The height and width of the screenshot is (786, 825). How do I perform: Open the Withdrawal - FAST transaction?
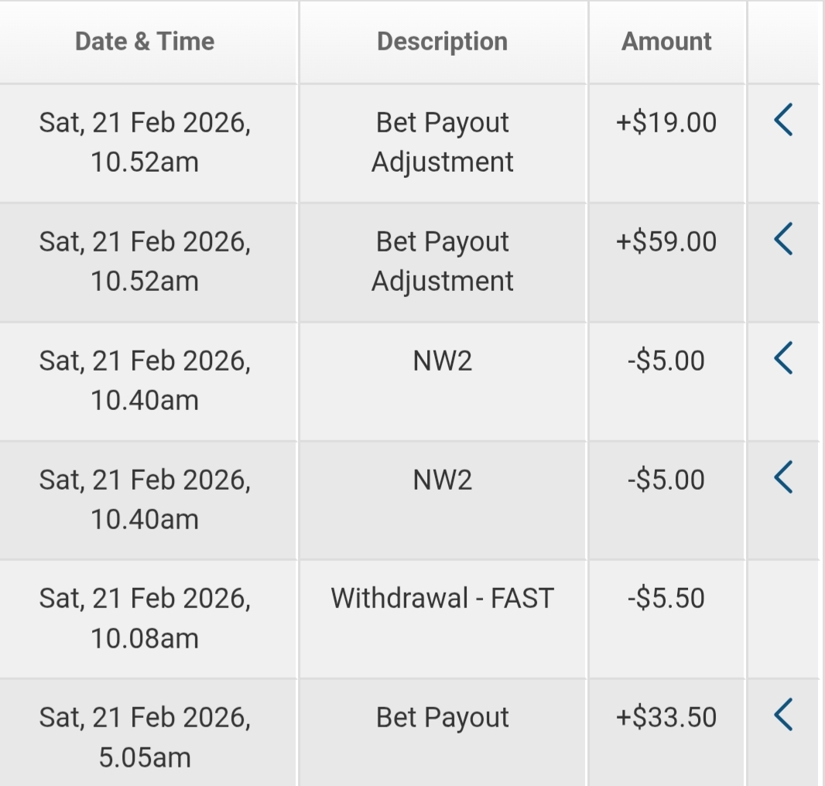tap(442, 598)
